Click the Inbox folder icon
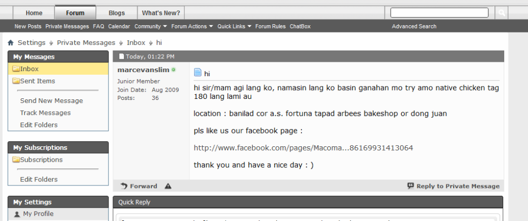528x221 pixels. [x=16, y=69]
